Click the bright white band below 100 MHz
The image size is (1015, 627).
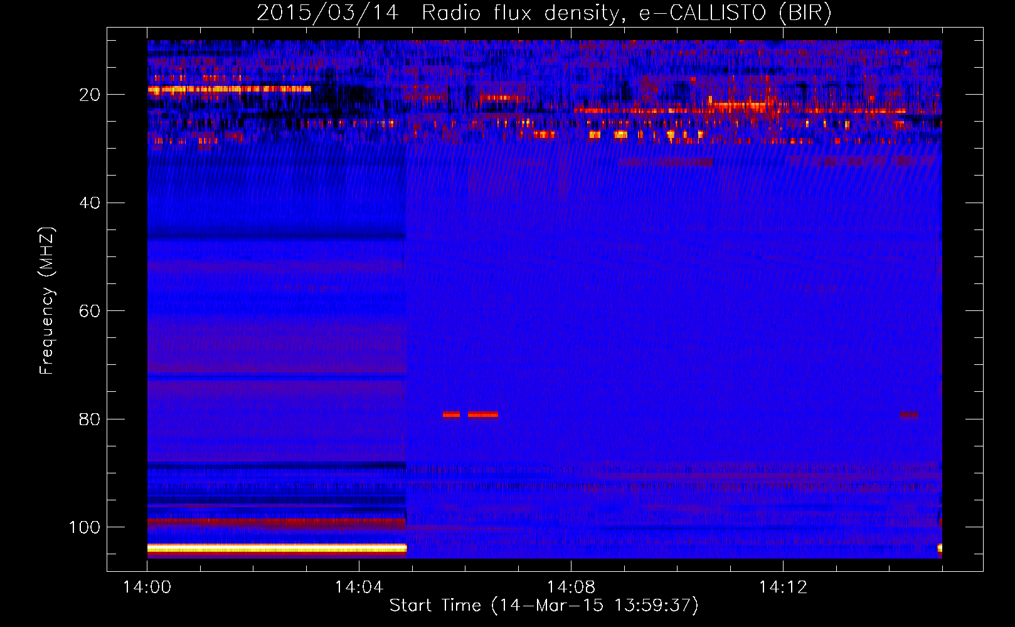[x=277, y=548]
